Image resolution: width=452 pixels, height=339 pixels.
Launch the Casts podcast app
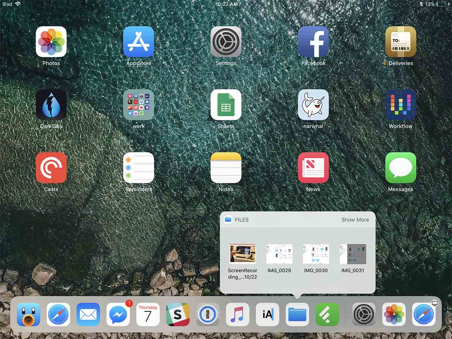click(x=51, y=168)
